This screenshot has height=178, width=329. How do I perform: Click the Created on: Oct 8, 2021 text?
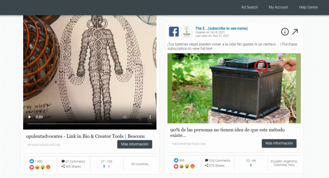pyautogui.click(x=210, y=33)
